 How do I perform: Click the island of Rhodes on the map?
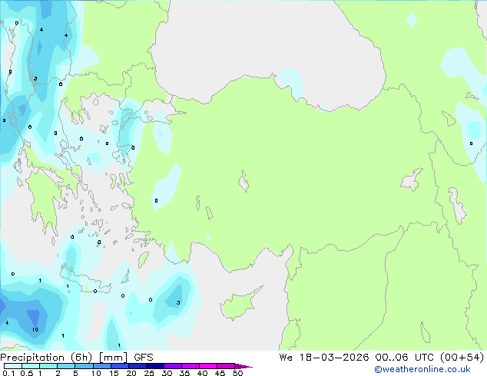tap(143, 259)
